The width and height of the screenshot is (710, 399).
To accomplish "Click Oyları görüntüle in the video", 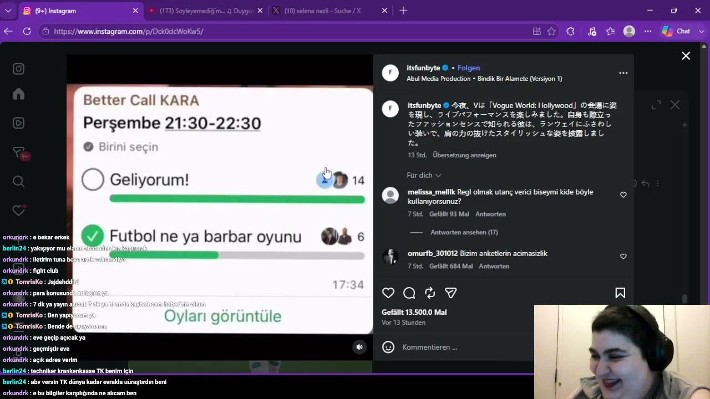I will click(x=222, y=316).
